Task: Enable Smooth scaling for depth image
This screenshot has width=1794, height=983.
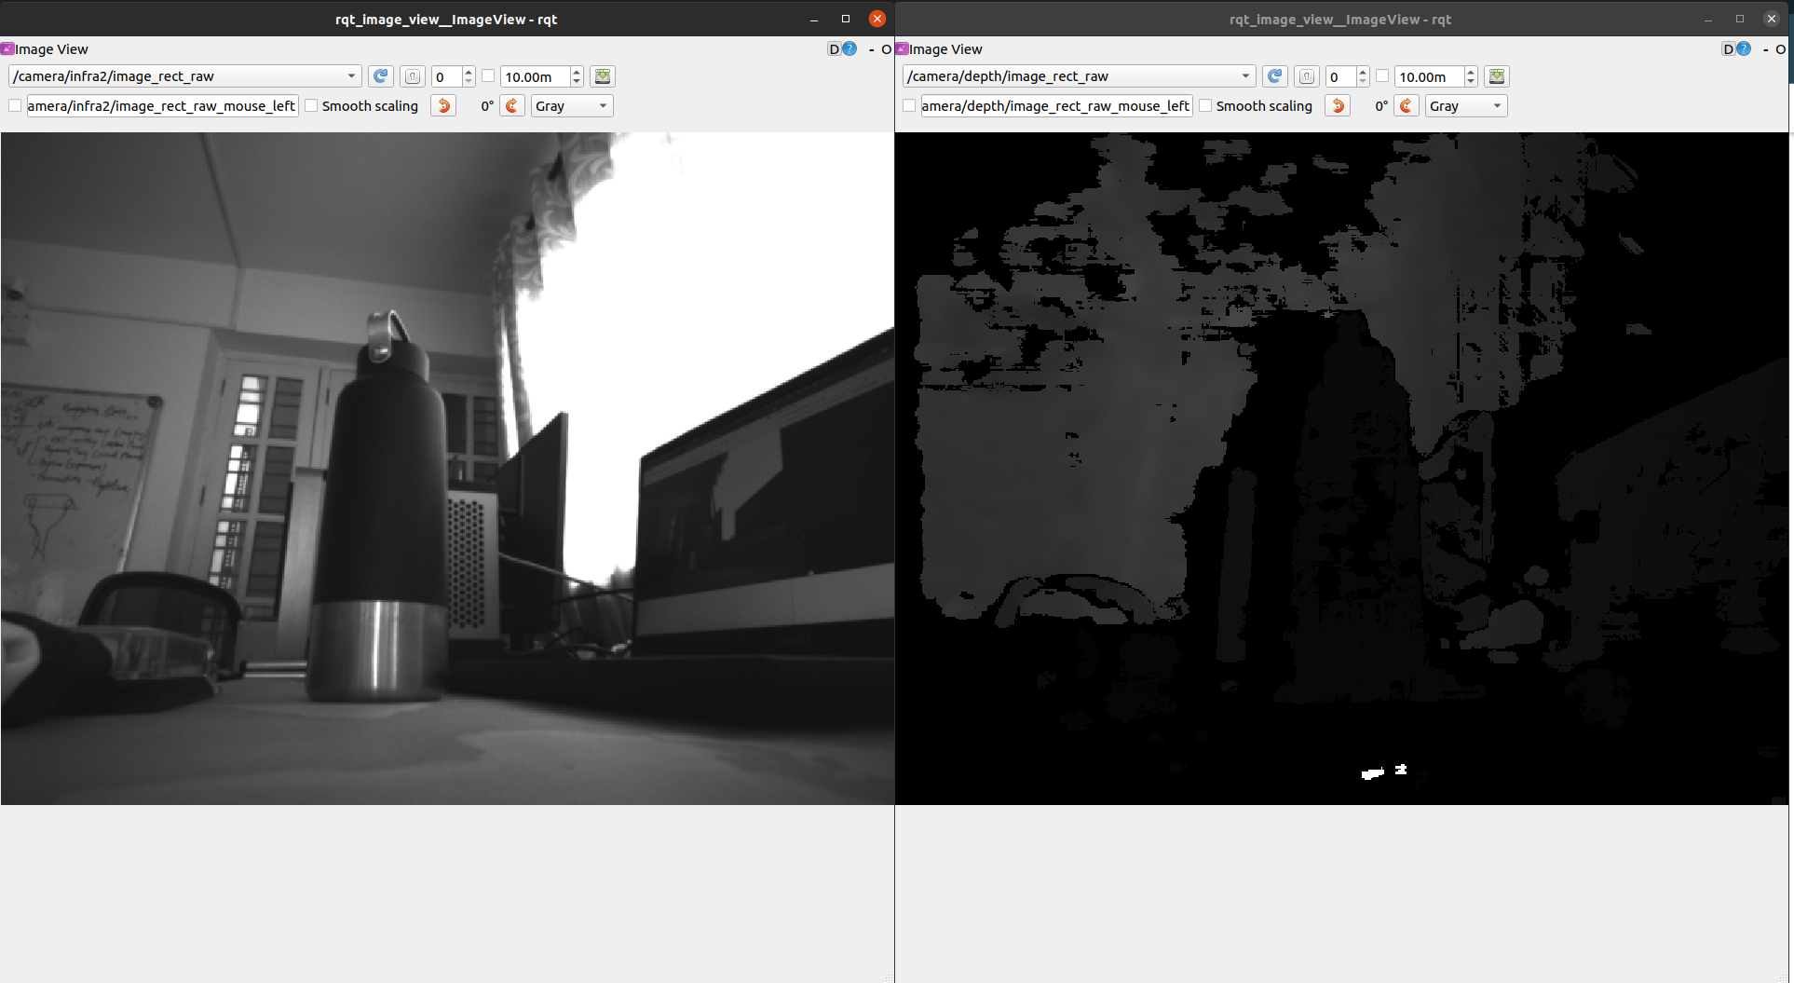Action: [1206, 106]
